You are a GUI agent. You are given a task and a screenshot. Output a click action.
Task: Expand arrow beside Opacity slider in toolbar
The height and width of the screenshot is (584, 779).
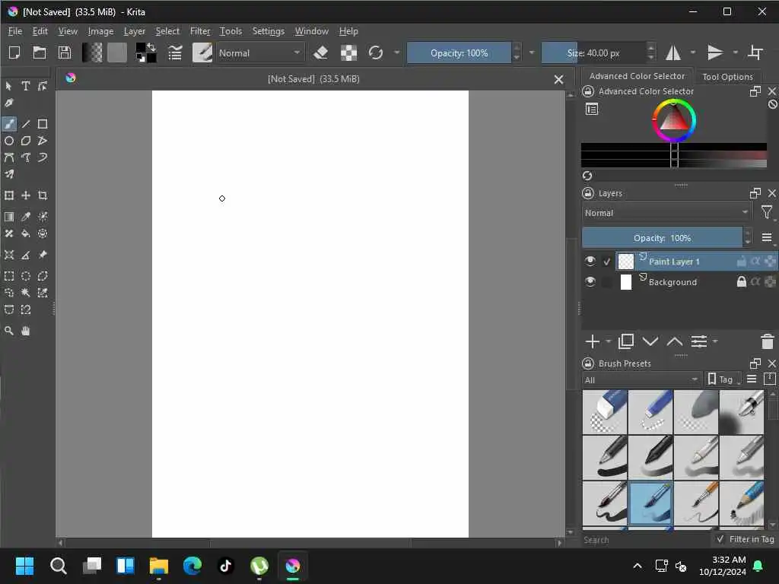coord(532,52)
